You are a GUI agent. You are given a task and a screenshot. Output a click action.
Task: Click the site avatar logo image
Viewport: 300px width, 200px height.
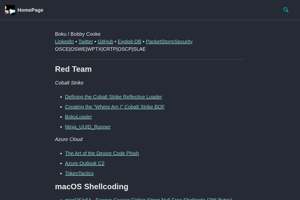[10, 10]
